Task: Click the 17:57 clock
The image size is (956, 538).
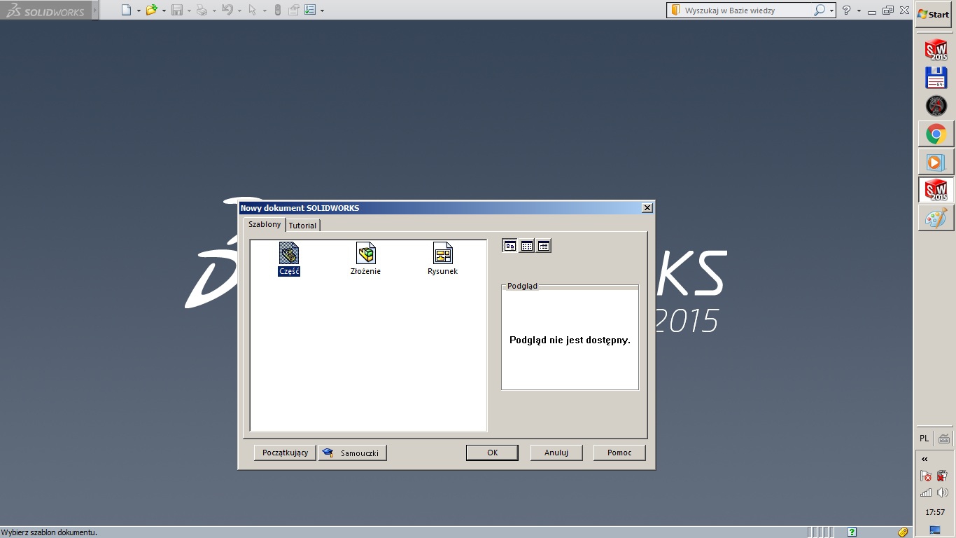Action: point(935,512)
